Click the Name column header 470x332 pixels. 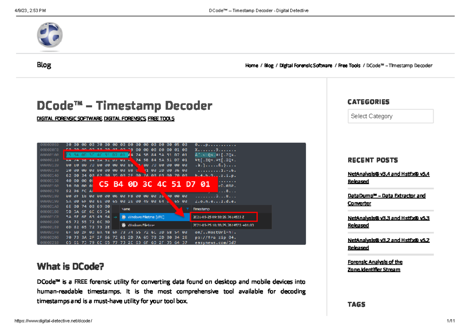125,209
